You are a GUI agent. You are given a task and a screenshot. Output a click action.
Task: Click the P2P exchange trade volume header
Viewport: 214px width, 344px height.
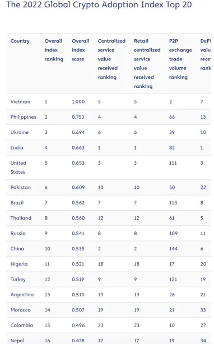(180, 59)
